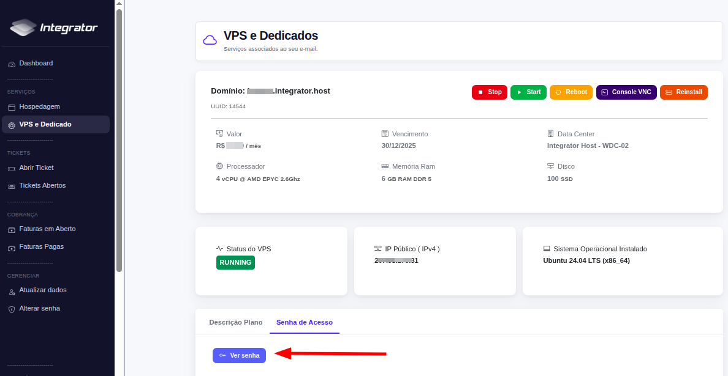Screen dimensions: 728x376
Task: Click the Alterar senha shield icon
Action: click(x=12, y=309)
